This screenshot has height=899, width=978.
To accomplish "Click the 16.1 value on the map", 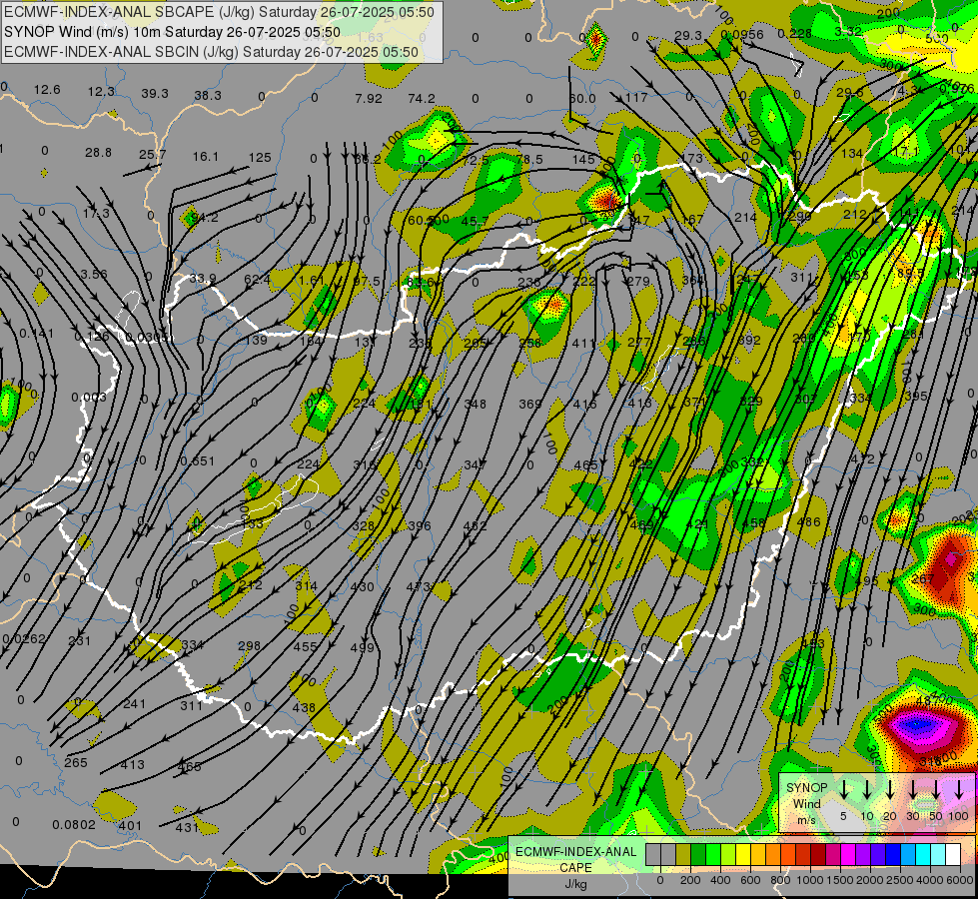I will [x=206, y=157].
